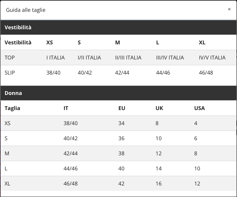Select the dark Vestibilità section header bar
The image size is (237, 197).
(118, 28)
